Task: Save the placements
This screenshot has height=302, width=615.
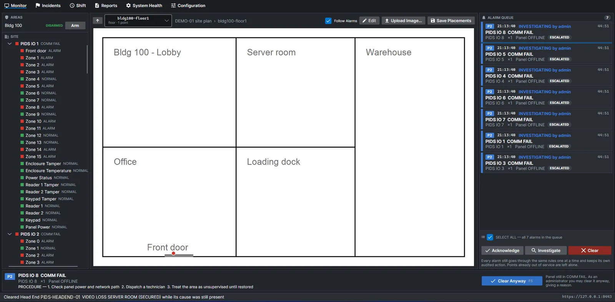Action: (x=451, y=21)
